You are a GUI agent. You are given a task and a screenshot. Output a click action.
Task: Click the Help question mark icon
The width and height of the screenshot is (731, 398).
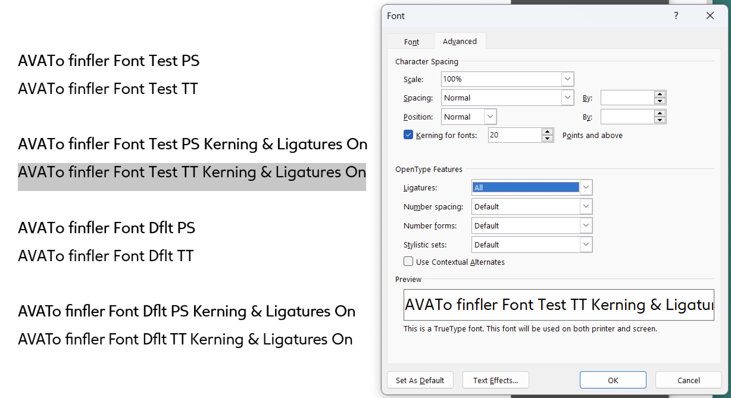(676, 15)
